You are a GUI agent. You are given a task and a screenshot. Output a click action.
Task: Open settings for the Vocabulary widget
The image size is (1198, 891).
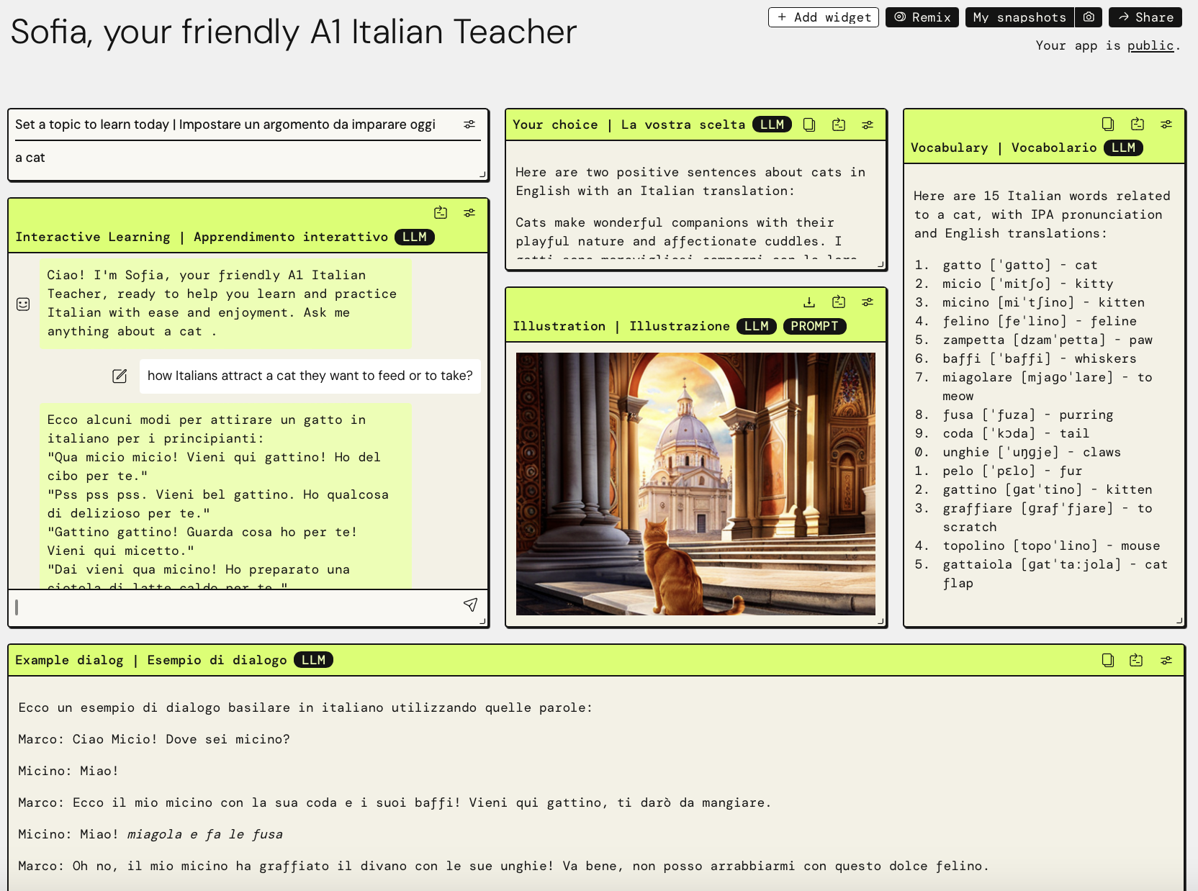coord(1167,124)
